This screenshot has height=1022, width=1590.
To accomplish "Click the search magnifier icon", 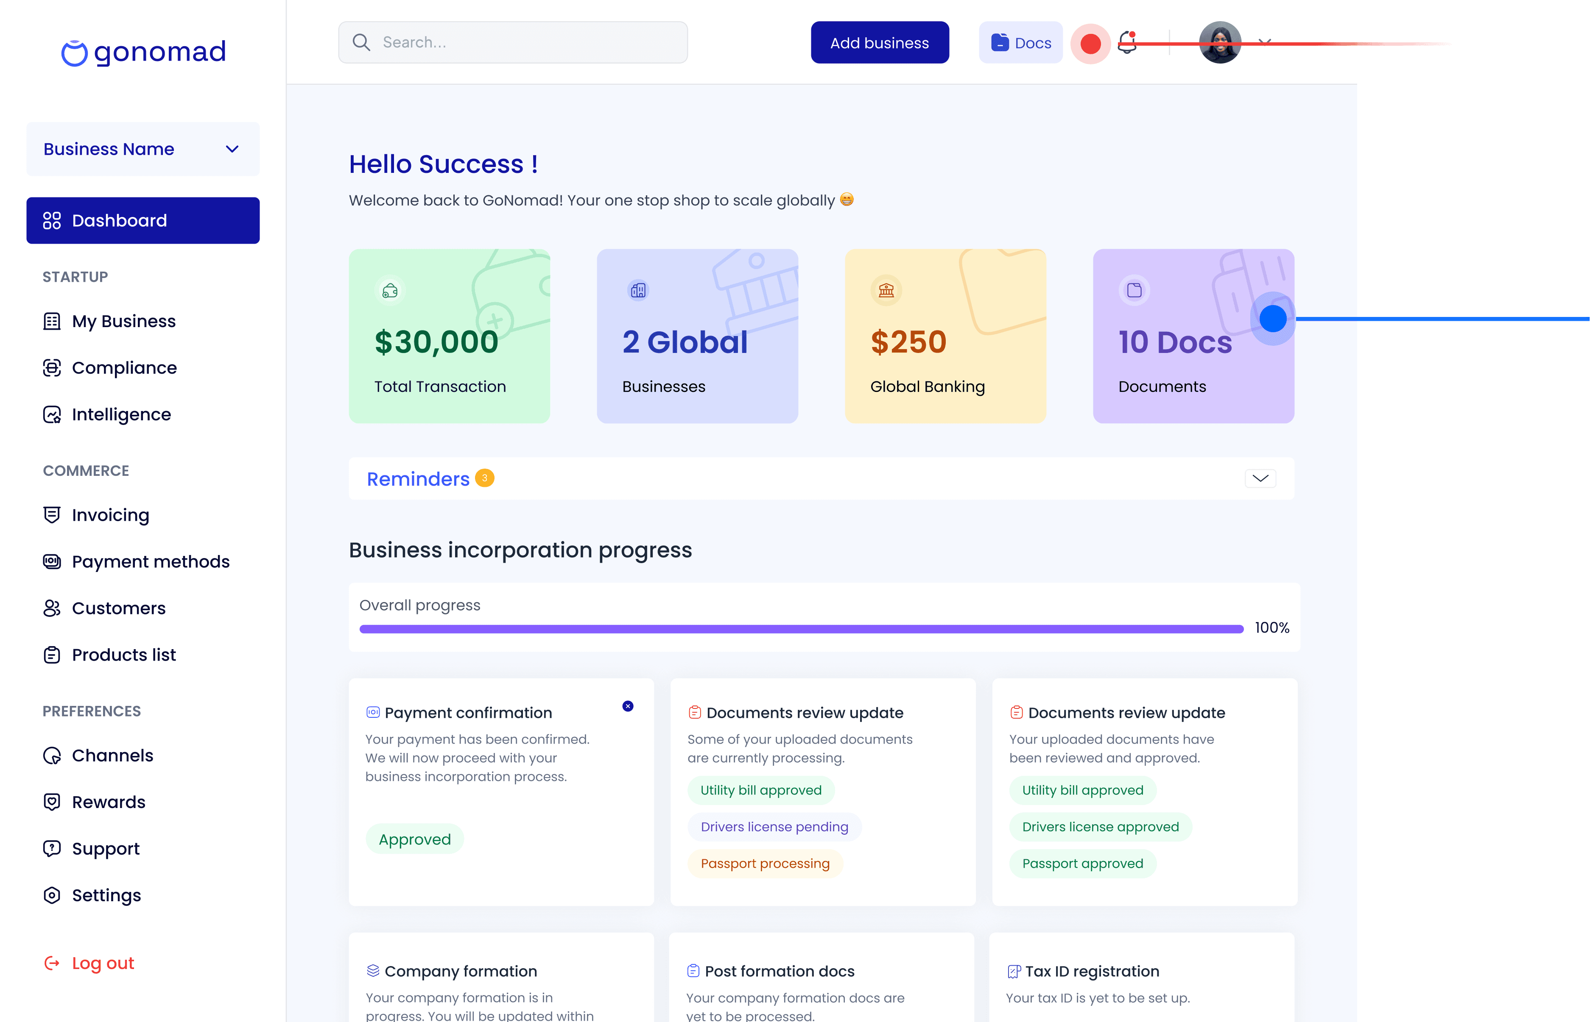I will tap(361, 42).
